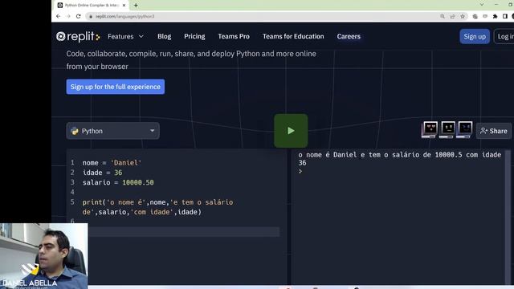The height and width of the screenshot is (289, 514).
Task: Click the Python logo in language selector
Action: click(x=75, y=131)
